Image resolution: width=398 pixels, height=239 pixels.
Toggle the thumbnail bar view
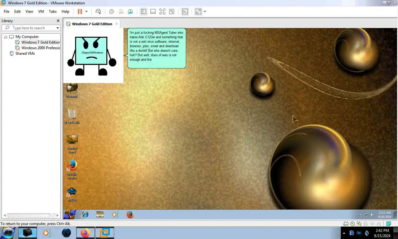153,12
